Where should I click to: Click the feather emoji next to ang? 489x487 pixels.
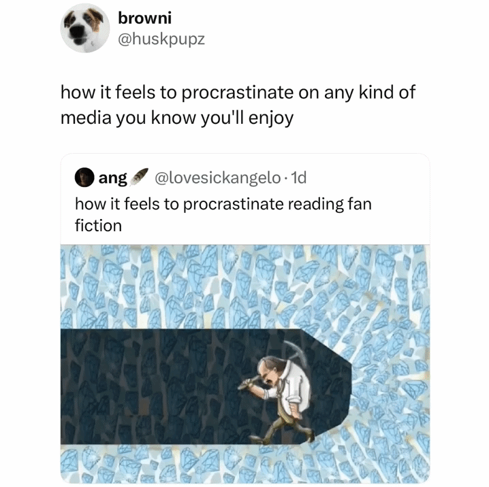139,176
